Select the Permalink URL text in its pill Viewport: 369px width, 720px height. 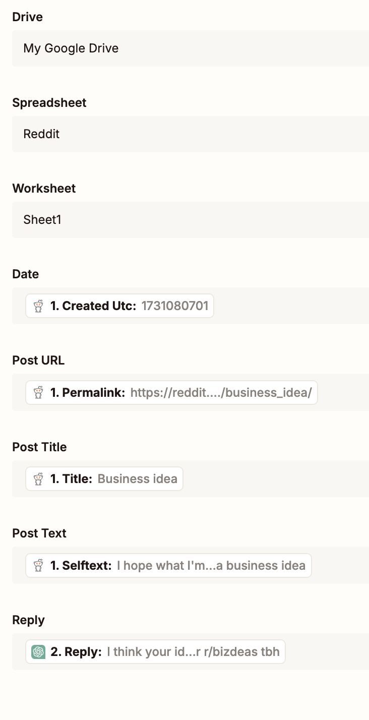coord(221,392)
